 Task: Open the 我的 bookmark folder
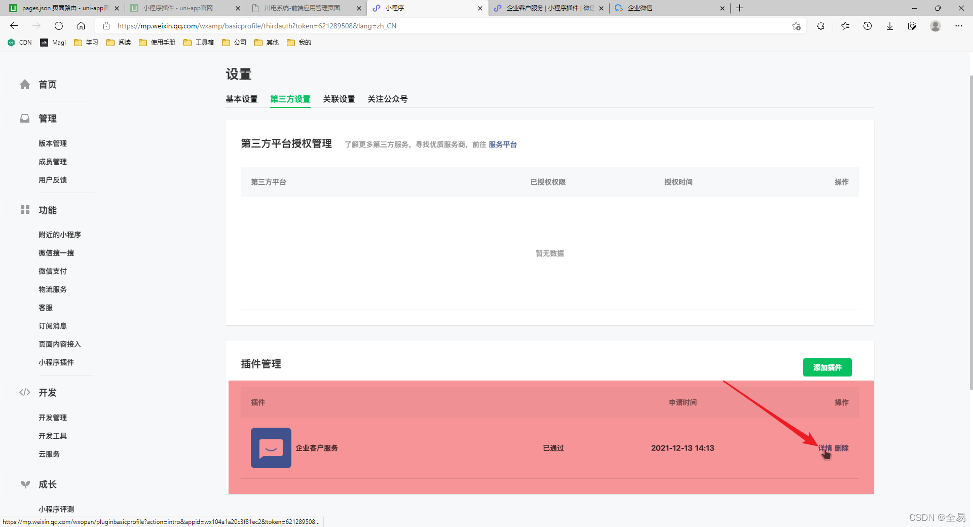point(299,43)
